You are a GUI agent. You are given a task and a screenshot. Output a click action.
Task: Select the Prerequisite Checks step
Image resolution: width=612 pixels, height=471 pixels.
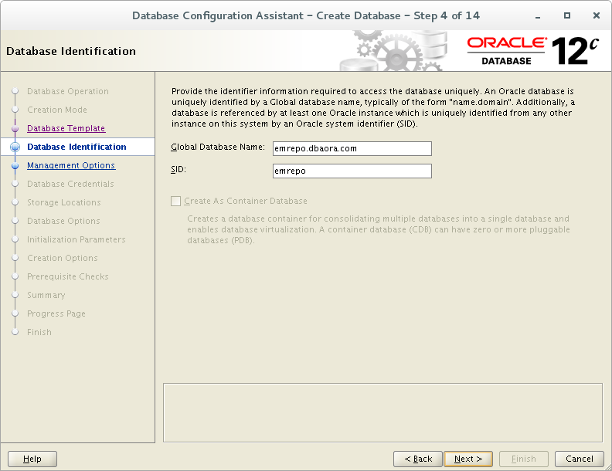point(68,276)
